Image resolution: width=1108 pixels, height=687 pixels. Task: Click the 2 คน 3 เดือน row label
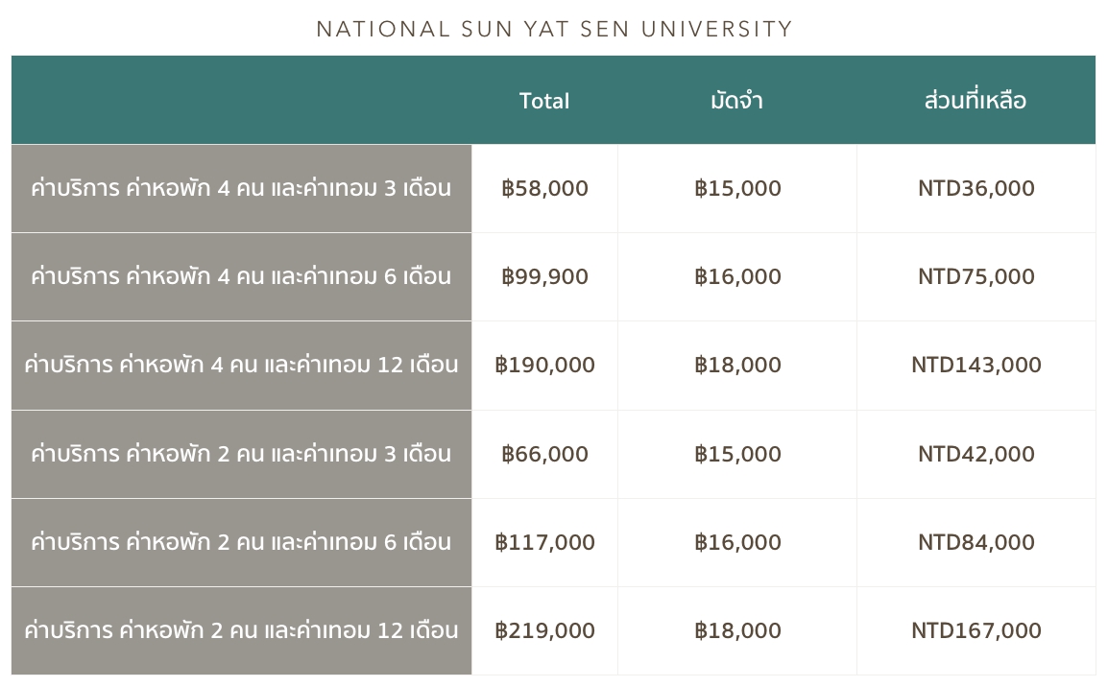tap(241, 454)
